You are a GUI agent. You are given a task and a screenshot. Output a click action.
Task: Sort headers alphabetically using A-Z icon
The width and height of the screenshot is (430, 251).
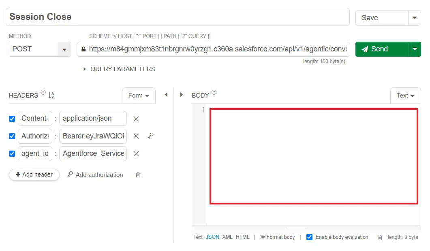click(51, 96)
